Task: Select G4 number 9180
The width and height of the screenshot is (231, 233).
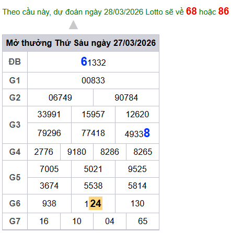Action: pyautogui.click(x=77, y=152)
